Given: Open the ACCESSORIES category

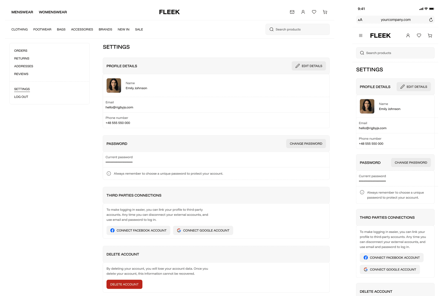Looking at the screenshot, I should (82, 29).
